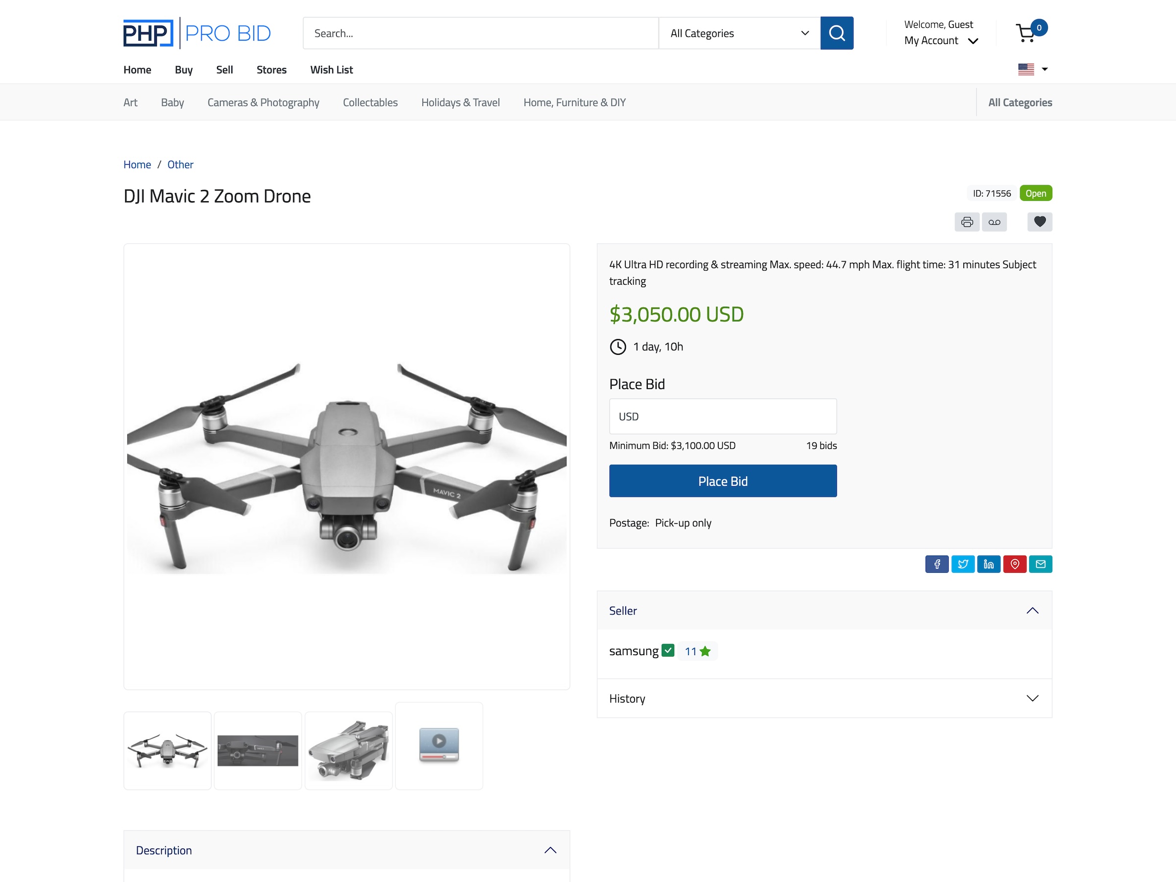
Task: Go to Cameras & Photography category
Action: [x=263, y=102]
